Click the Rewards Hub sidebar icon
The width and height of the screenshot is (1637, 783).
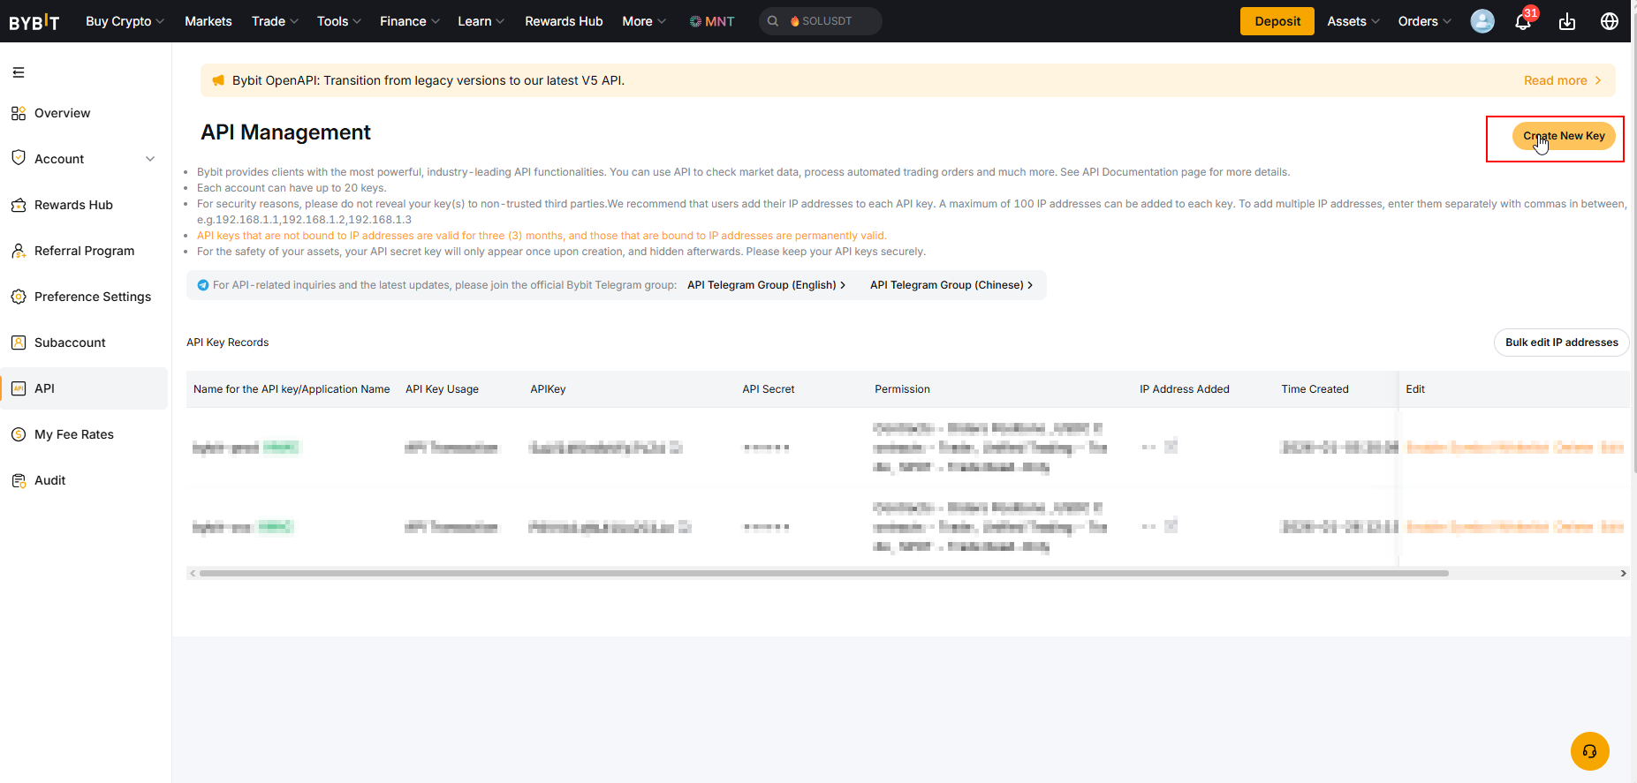tap(19, 205)
